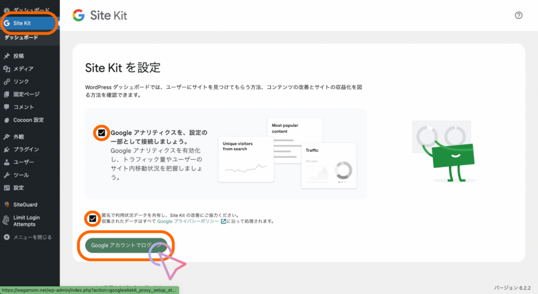Click the リンク chain icon
538x294 pixels.
pos(6,82)
